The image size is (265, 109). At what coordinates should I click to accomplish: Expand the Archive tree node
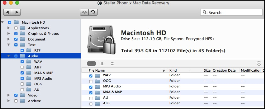click(9, 101)
